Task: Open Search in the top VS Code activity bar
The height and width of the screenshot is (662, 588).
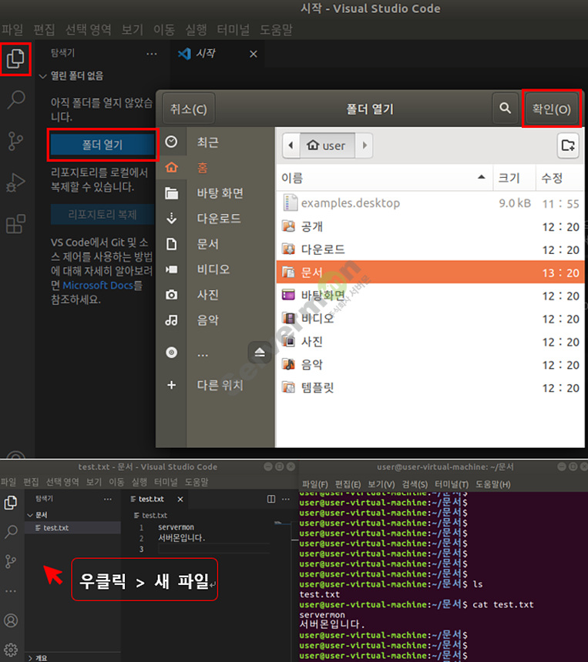Action: pos(16,99)
